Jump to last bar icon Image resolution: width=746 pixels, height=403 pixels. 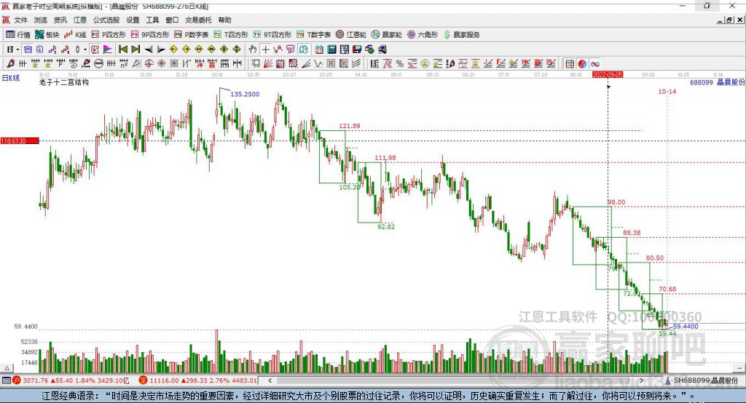click(136, 49)
